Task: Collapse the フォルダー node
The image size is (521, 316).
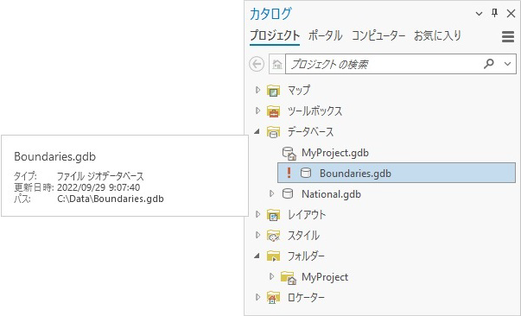Action: (257, 256)
